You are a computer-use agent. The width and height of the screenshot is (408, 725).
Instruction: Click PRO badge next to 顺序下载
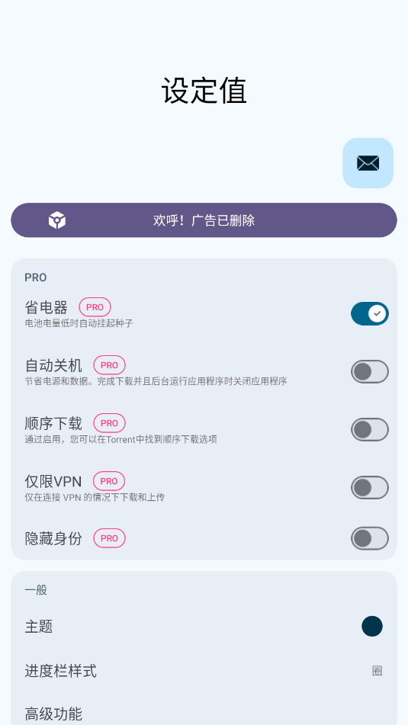110,423
